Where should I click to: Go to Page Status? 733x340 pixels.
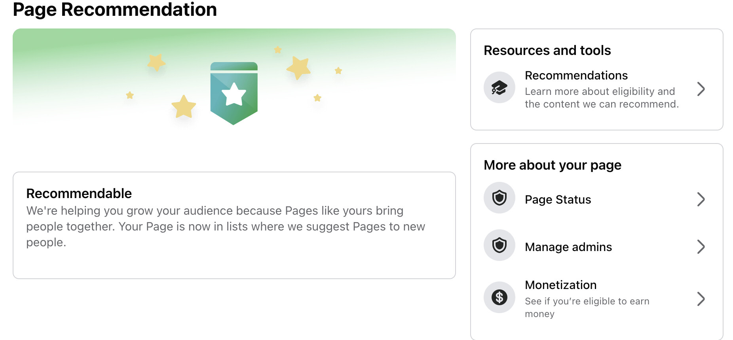558,200
